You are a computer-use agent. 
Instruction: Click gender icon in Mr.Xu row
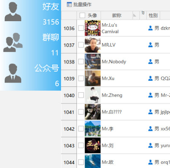[150, 78]
